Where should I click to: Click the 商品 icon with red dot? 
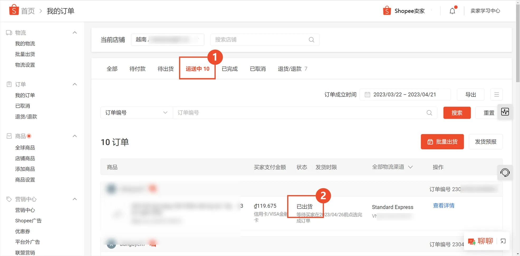coord(9,136)
